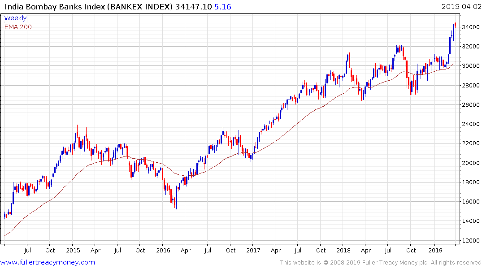Viewport: 482px width, 269px height.
Task: Click the 2015 year label on time axis
Action: (73, 250)
